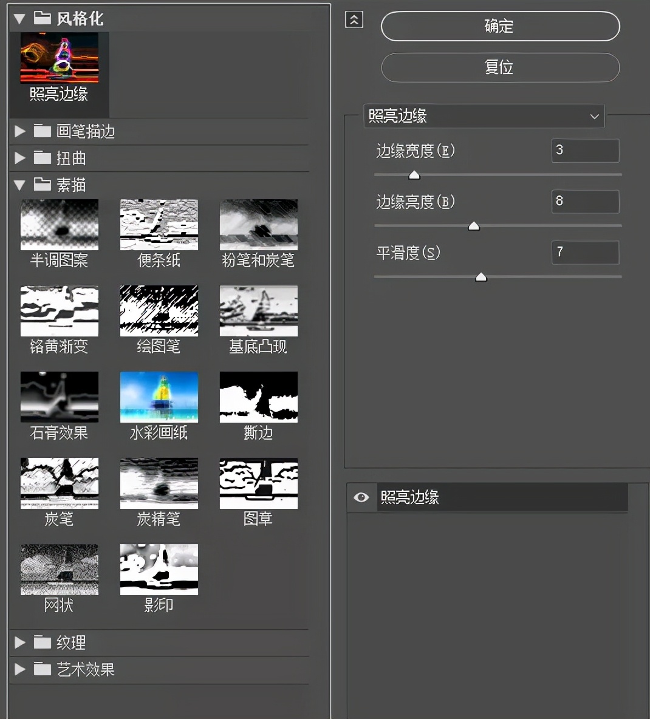Viewport: 650px width, 719px height.
Task: Apply the 便条纸 filter
Action: coord(159,223)
